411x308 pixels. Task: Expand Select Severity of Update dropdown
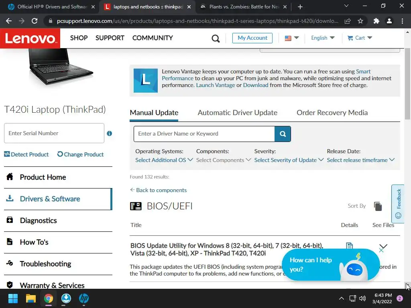tap(289, 160)
